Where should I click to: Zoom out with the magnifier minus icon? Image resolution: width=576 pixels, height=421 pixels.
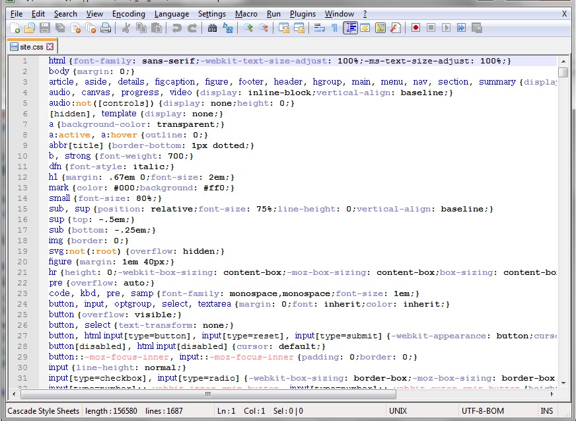[263, 28]
